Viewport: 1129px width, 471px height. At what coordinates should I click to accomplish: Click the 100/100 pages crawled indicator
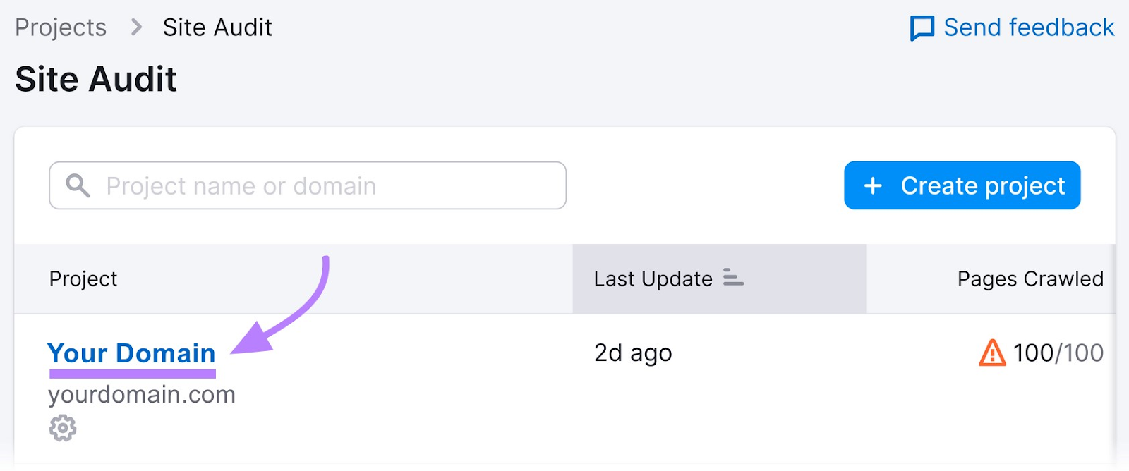coord(1056,353)
